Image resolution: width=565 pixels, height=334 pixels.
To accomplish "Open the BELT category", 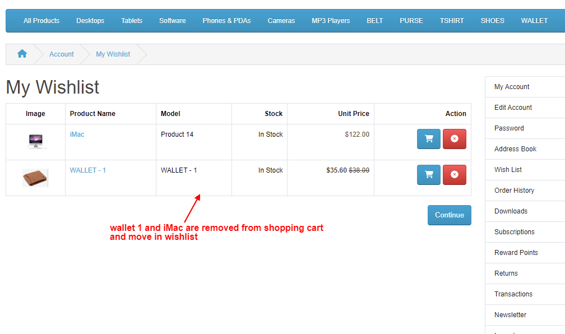I will [x=375, y=21].
